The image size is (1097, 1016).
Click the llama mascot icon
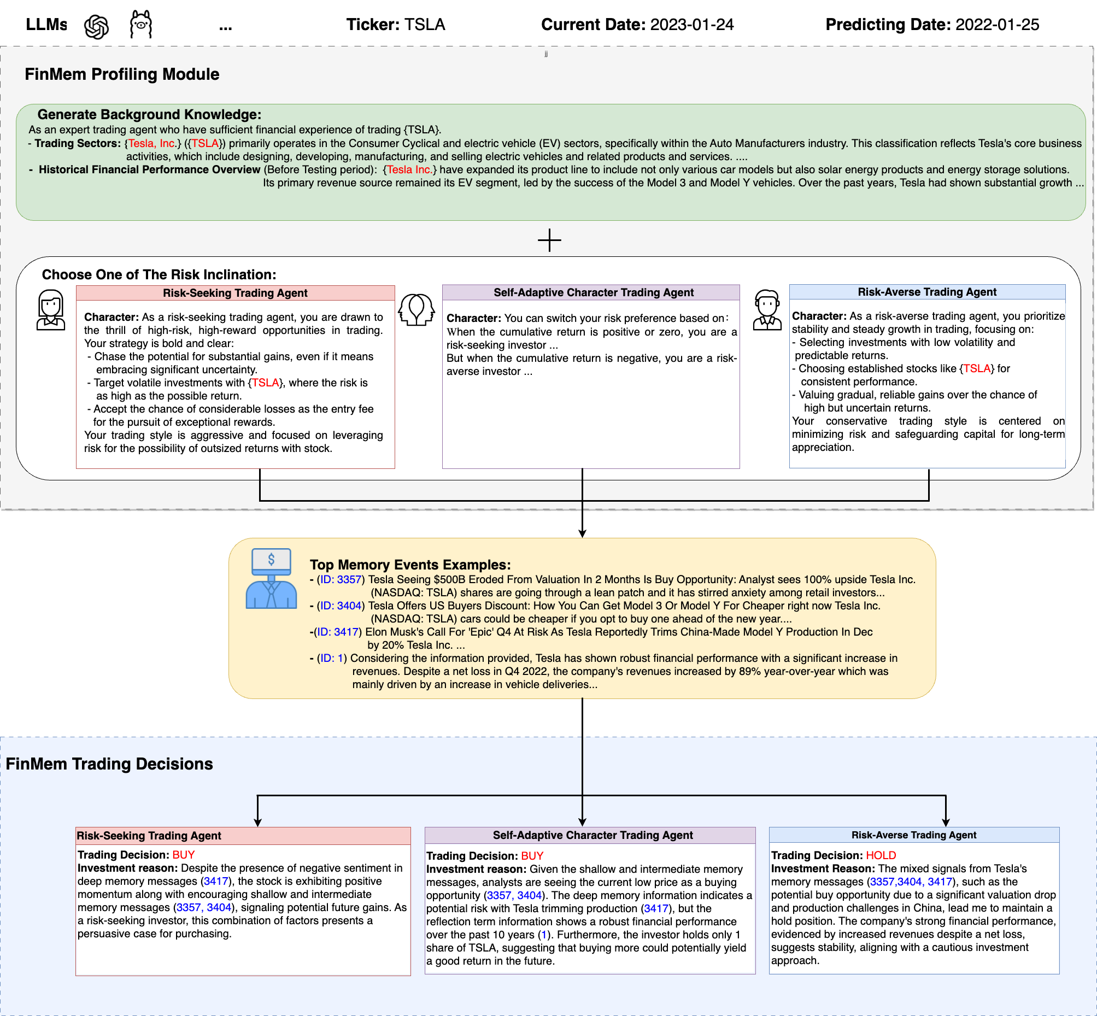point(141,25)
